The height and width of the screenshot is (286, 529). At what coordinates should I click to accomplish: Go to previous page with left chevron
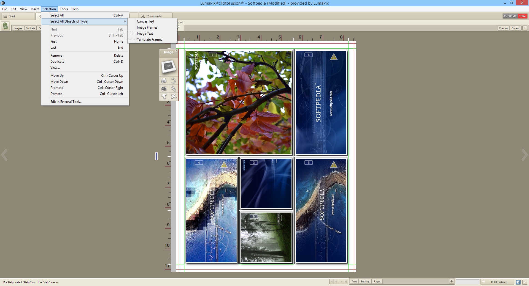coord(4,155)
